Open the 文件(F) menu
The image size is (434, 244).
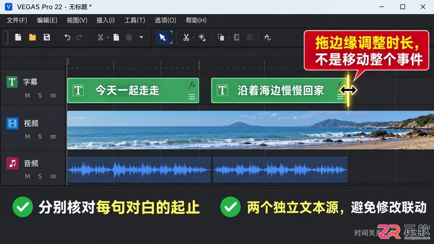coord(17,20)
